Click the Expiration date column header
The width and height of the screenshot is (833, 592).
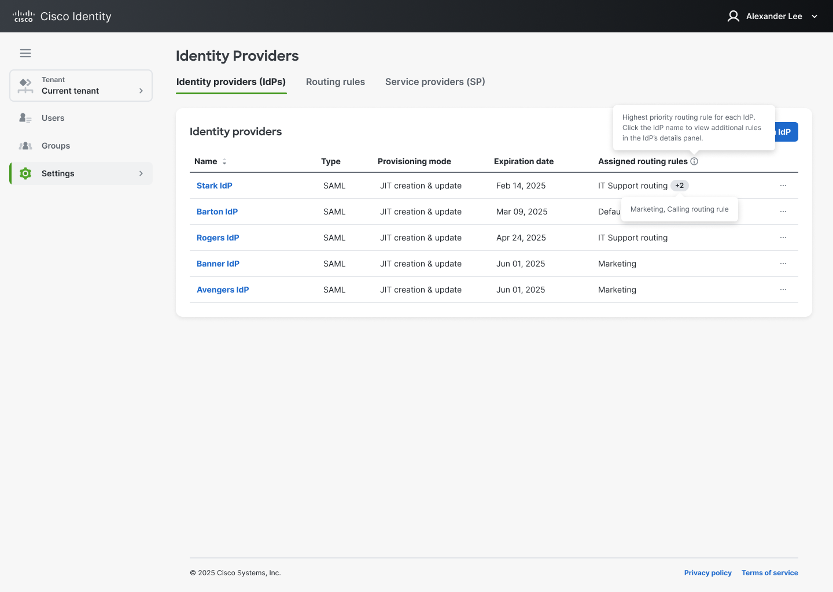point(524,161)
